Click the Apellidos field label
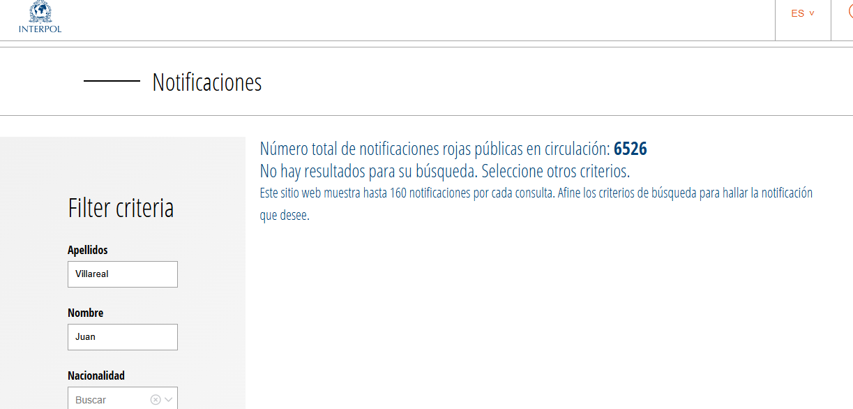The height and width of the screenshot is (409, 853). click(x=88, y=250)
